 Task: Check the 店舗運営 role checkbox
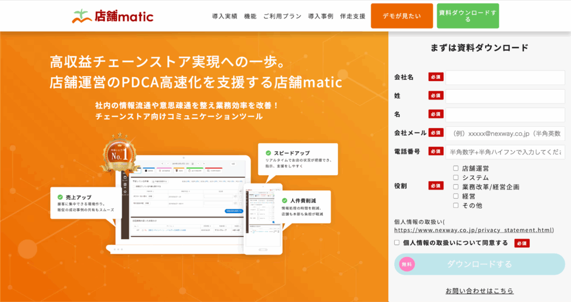tap(456, 168)
